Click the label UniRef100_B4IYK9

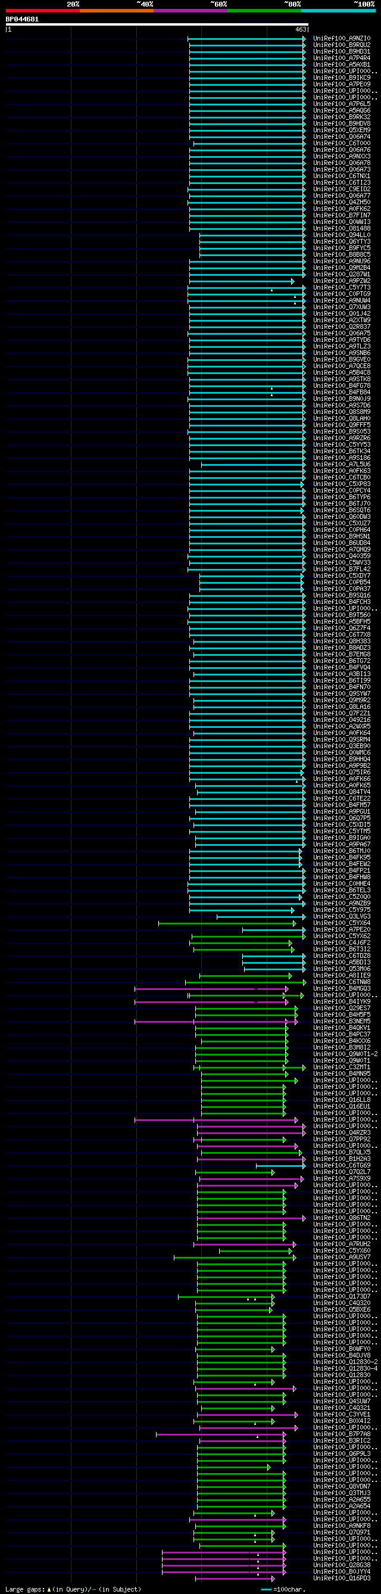point(342,1002)
